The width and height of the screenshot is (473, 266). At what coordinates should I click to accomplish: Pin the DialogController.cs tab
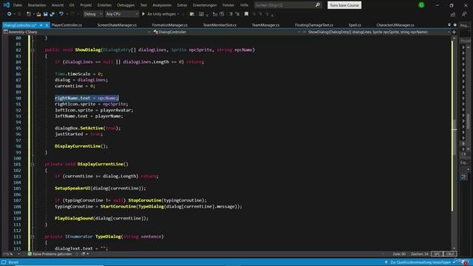pyautogui.click(x=41, y=25)
